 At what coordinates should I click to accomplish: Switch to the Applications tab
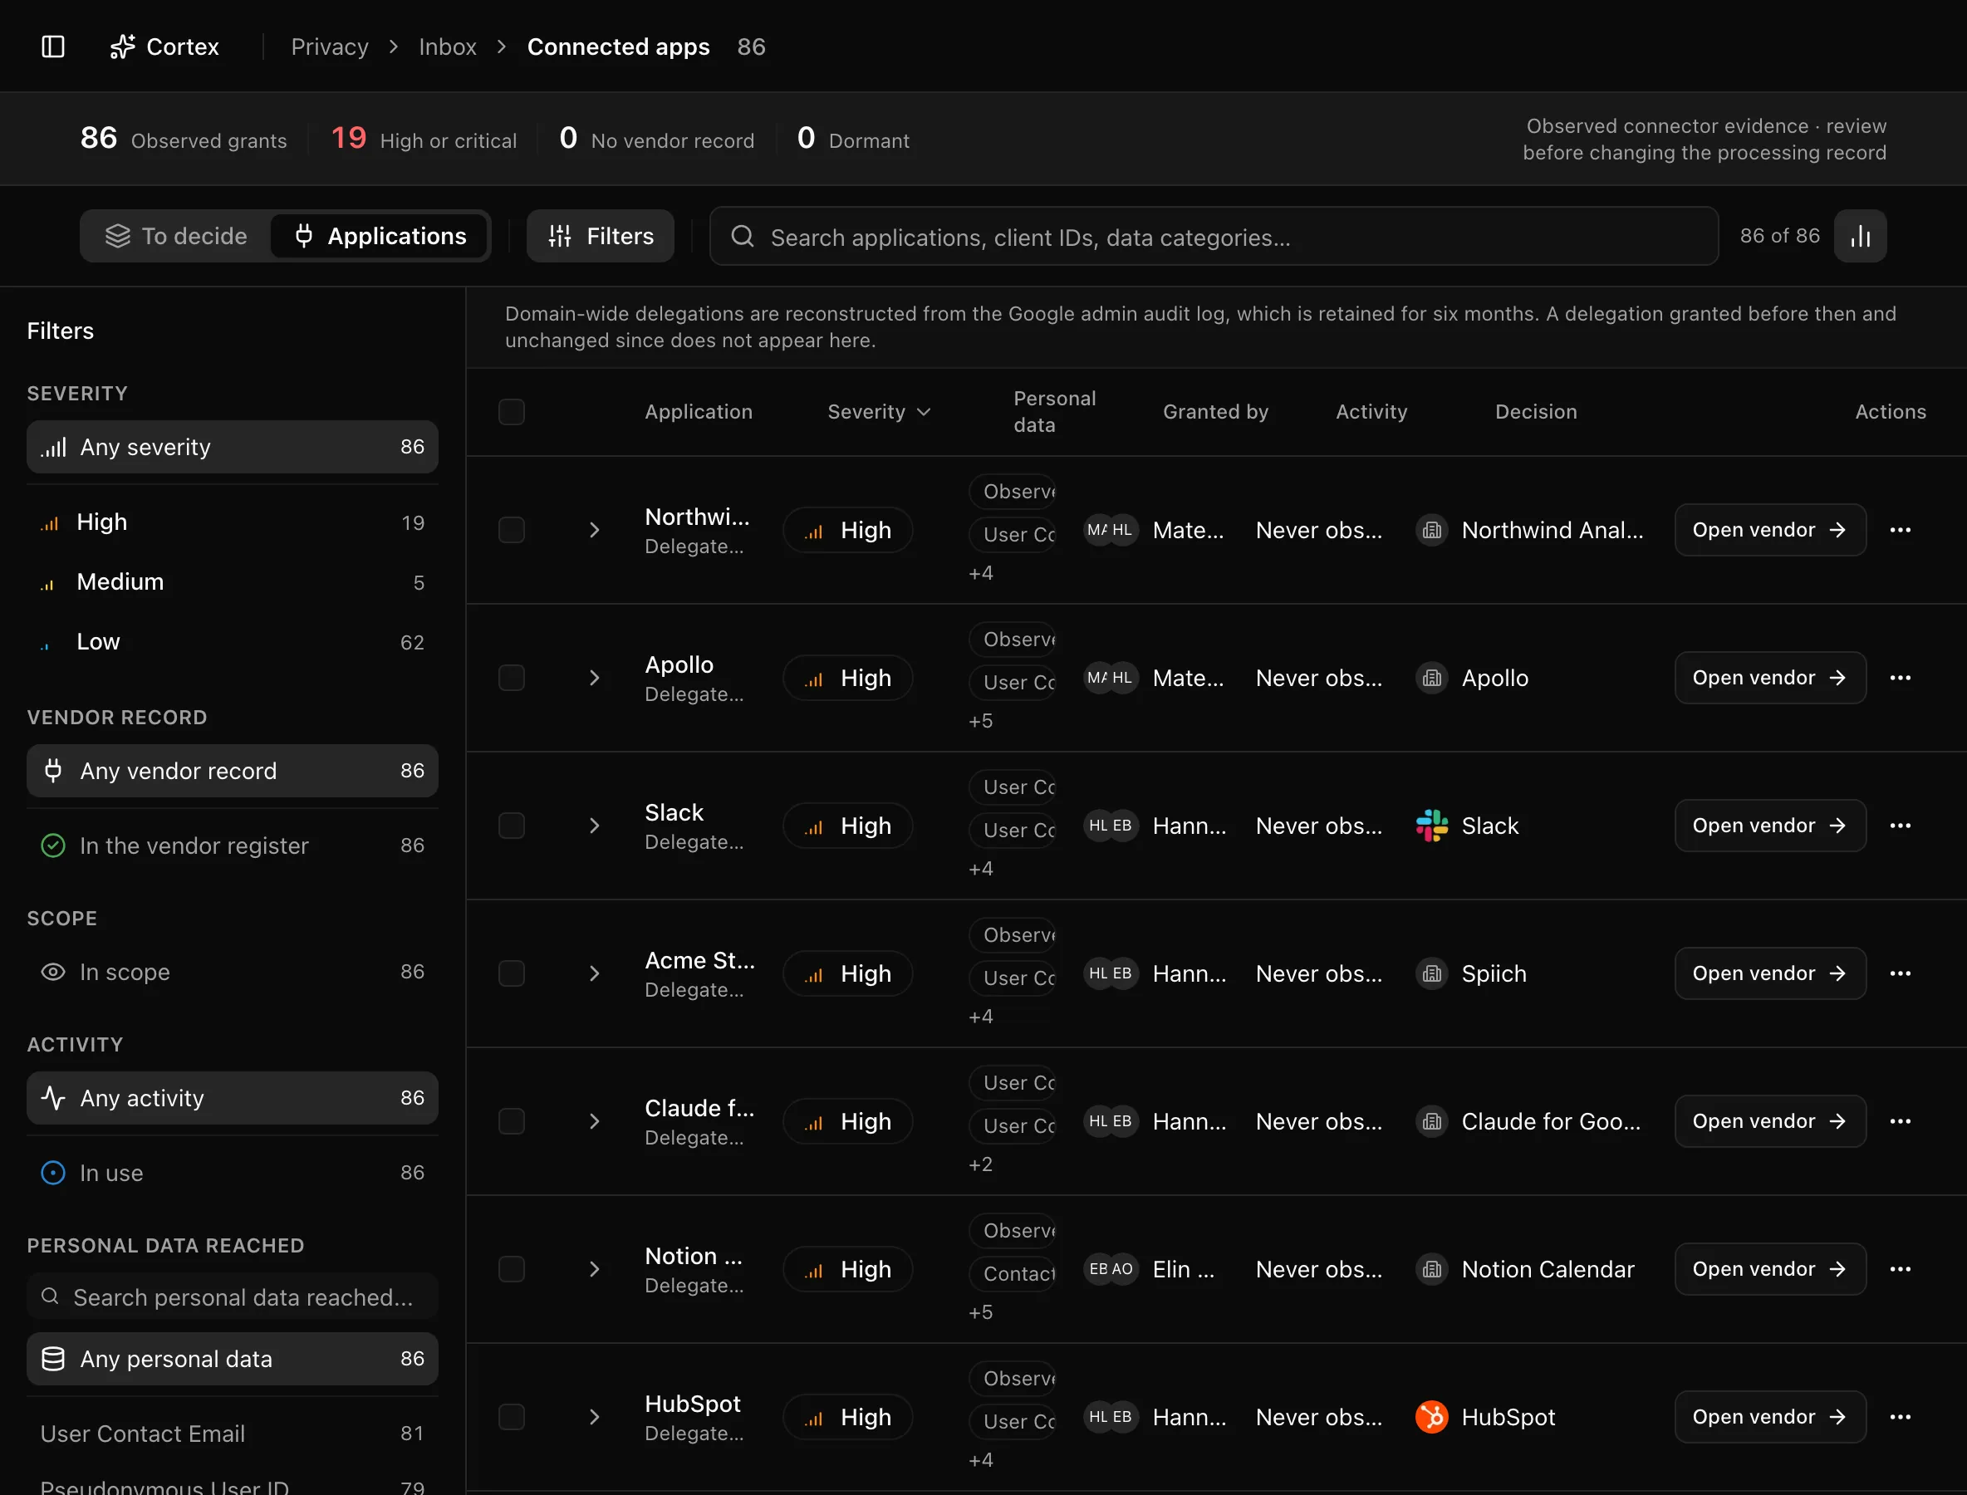click(x=379, y=236)
